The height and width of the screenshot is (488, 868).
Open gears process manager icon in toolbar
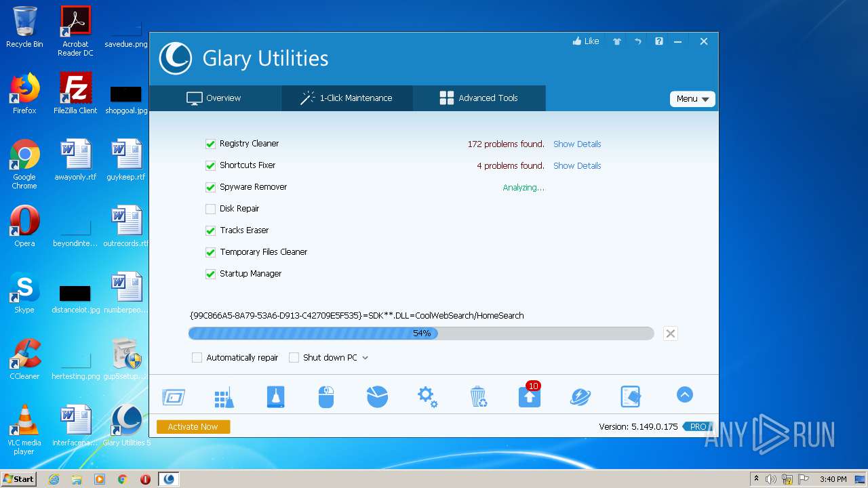click(x=427, y=396)
